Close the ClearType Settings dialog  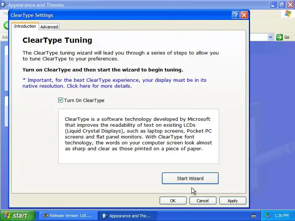pyautogui.click(x=244, y=15)
